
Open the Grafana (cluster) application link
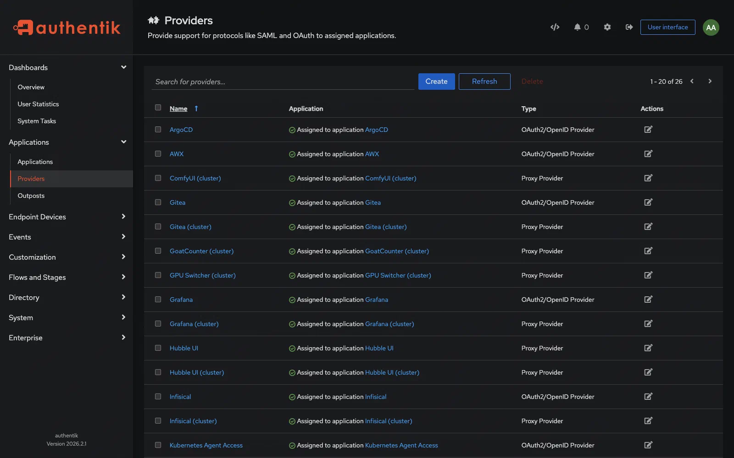[x=389, y=324]
